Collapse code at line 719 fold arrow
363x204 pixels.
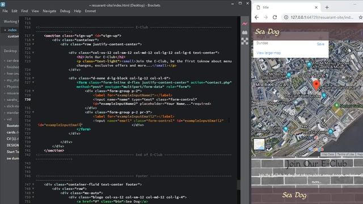33,44
